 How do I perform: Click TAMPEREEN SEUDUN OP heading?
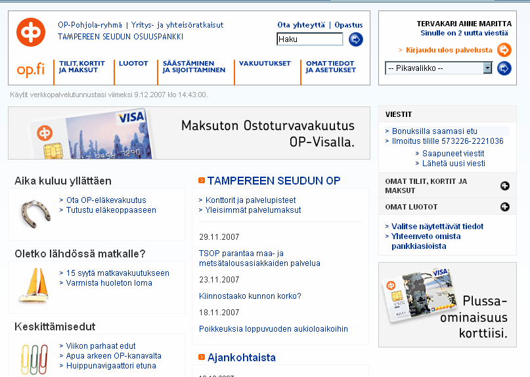pos(274,181)
